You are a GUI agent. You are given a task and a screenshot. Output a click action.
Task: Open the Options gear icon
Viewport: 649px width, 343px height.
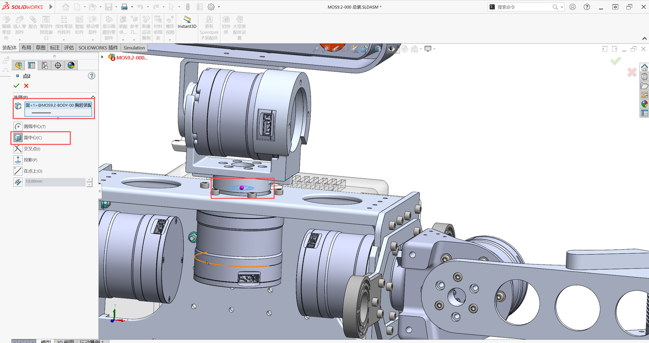[211, 7]
